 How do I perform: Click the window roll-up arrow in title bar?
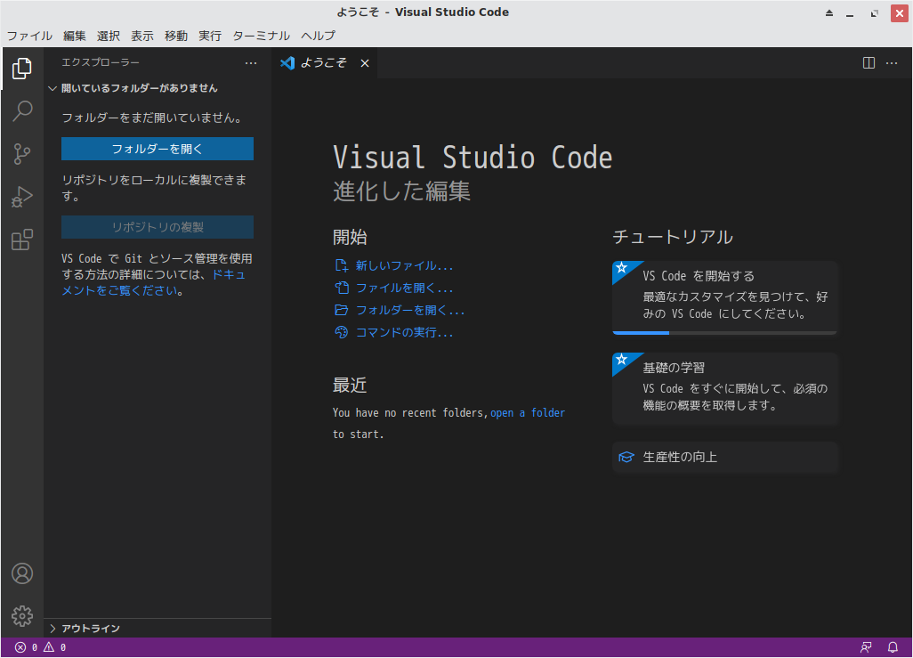[x=829, y=12]
